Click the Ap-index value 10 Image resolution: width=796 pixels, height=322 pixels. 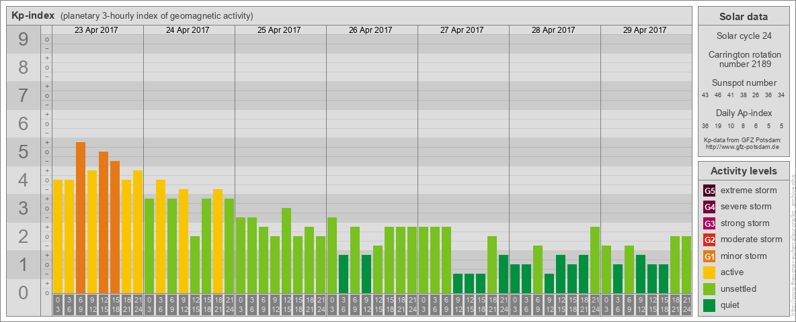(x=731, y=125)
